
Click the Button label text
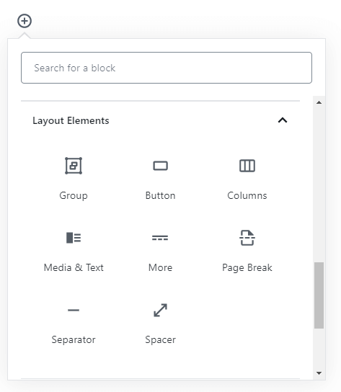click(x=160, y=195)
